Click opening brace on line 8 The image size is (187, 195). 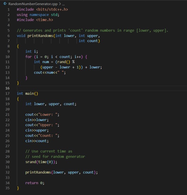coord(18,46)
